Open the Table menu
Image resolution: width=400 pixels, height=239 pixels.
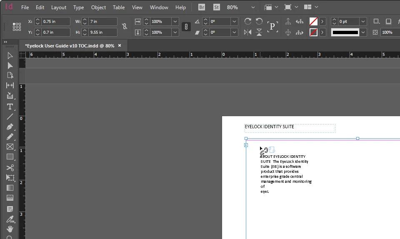[x=119, y=7]
